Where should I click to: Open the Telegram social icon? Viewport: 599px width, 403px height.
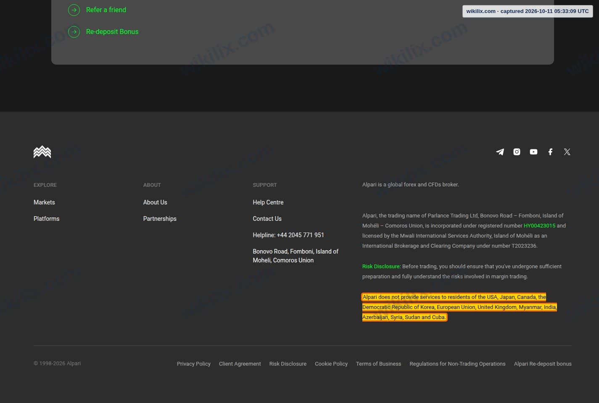pos(500,152)
